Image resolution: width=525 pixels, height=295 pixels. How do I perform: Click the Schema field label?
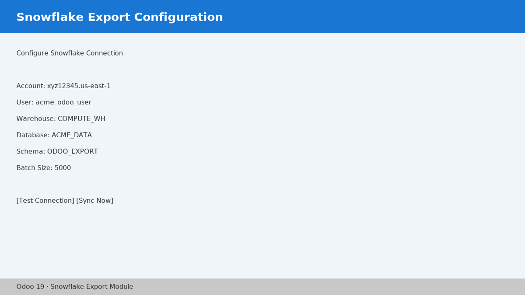point(31,152)
